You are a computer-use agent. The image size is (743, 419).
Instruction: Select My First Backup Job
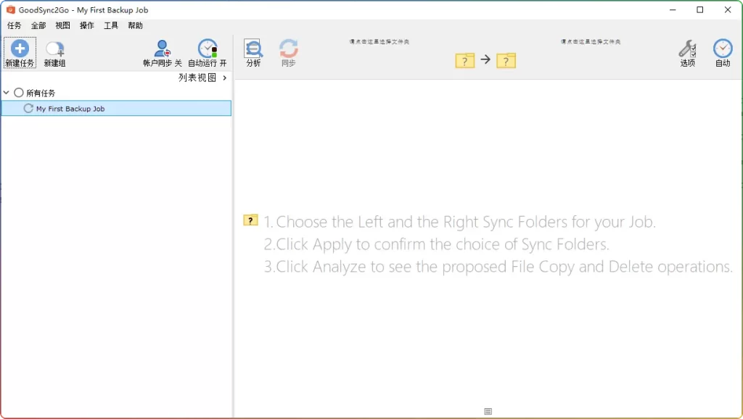[x=117, y=109]
